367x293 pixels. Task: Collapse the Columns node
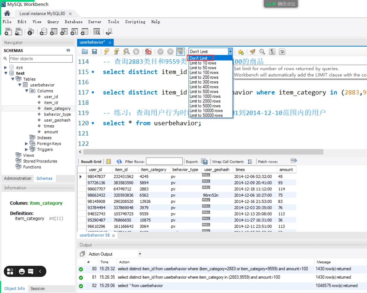click(x=27, y=91)
